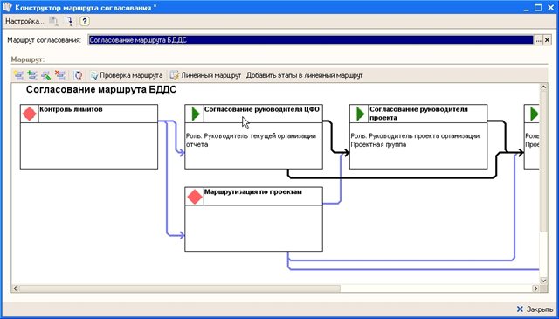Click the down arrow of the vertical scrollbar
559x319 pixels.
point(543,281)
